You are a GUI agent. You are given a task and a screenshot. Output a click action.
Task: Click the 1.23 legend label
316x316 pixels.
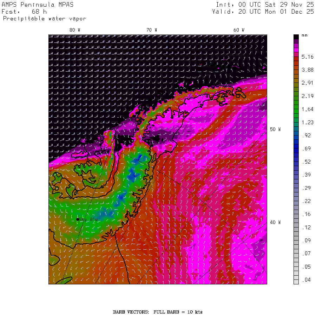[307, 122]
